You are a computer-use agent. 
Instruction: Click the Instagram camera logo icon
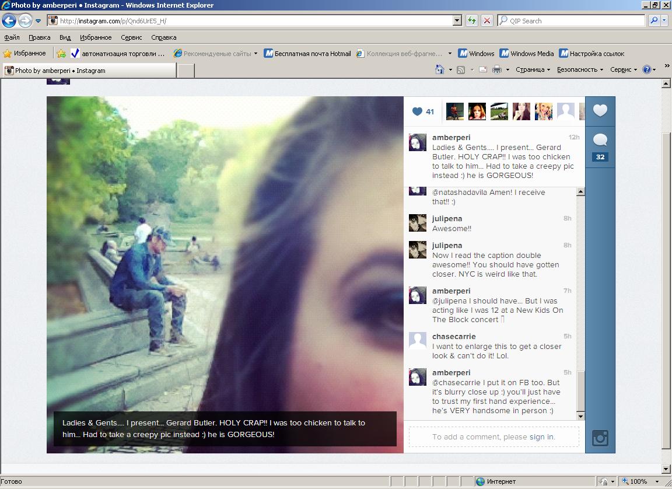tap(600, 438)
